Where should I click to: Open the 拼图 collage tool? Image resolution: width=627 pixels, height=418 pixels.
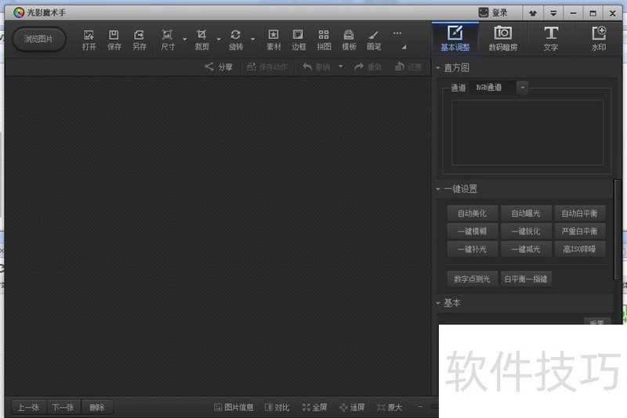click(x=324, y=39)
